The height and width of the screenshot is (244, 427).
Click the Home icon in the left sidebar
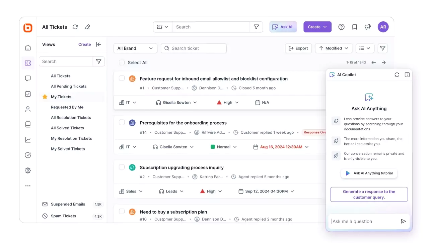(x=27, y=47)
